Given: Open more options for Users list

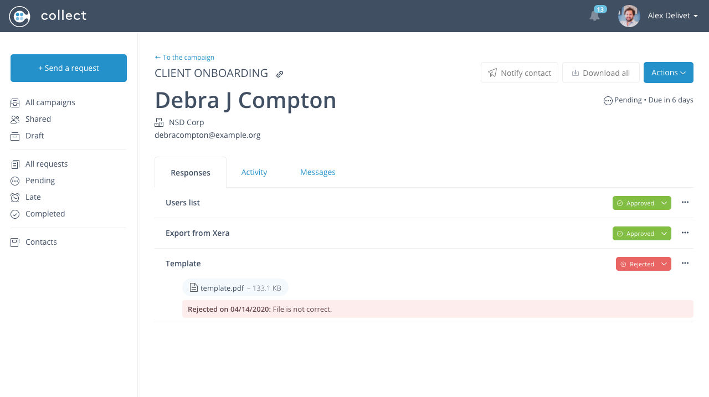Looking at the screenshot, I should 685,203.
